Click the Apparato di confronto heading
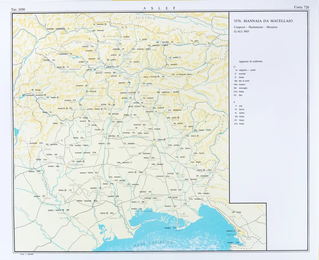Screen dimensions: 319x260 (250, 61)
